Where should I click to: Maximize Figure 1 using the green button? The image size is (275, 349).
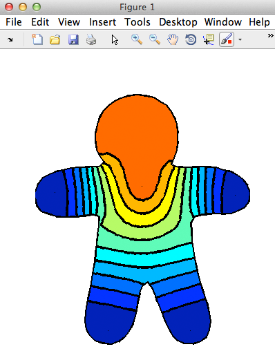37,7
